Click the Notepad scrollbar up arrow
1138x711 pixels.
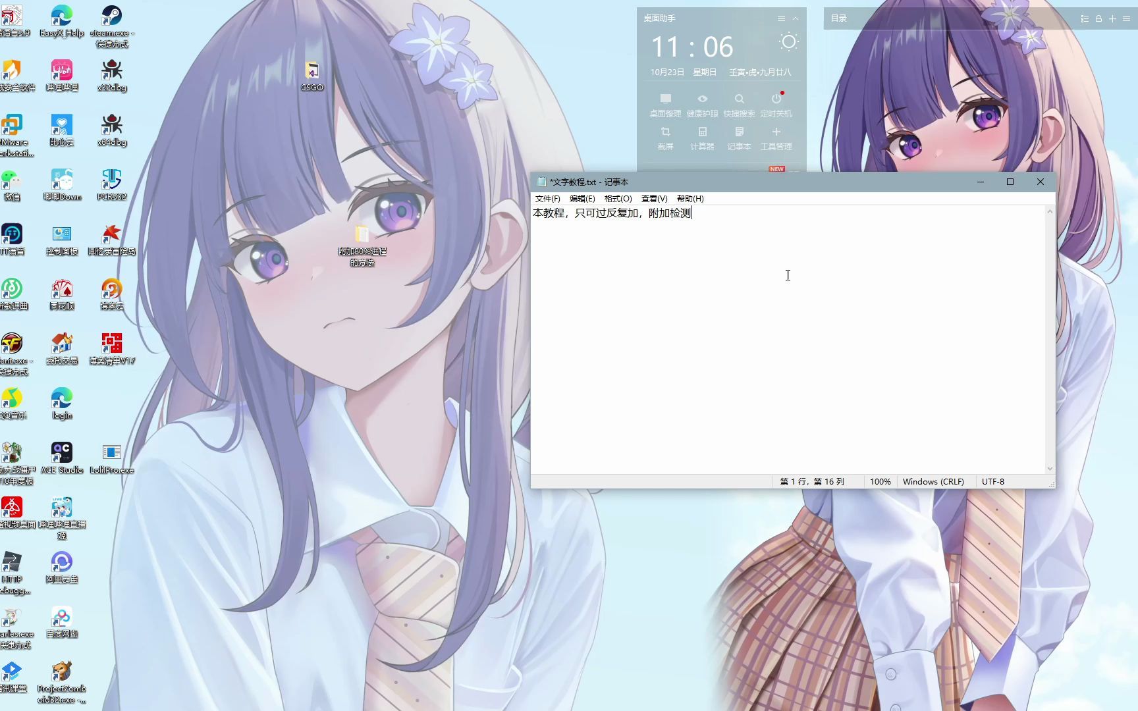[1050, 211]
